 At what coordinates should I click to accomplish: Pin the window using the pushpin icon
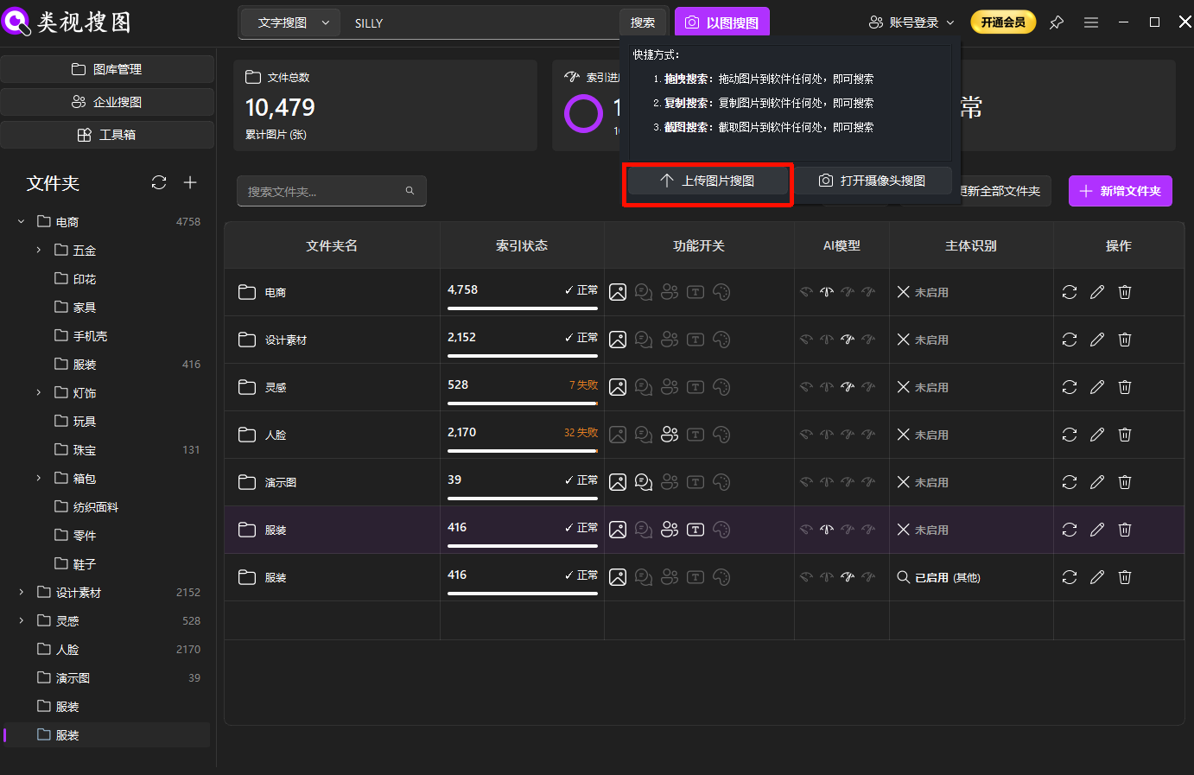(x=1056, y=22)
